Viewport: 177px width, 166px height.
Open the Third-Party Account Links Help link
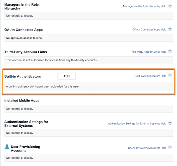[148, 52]
